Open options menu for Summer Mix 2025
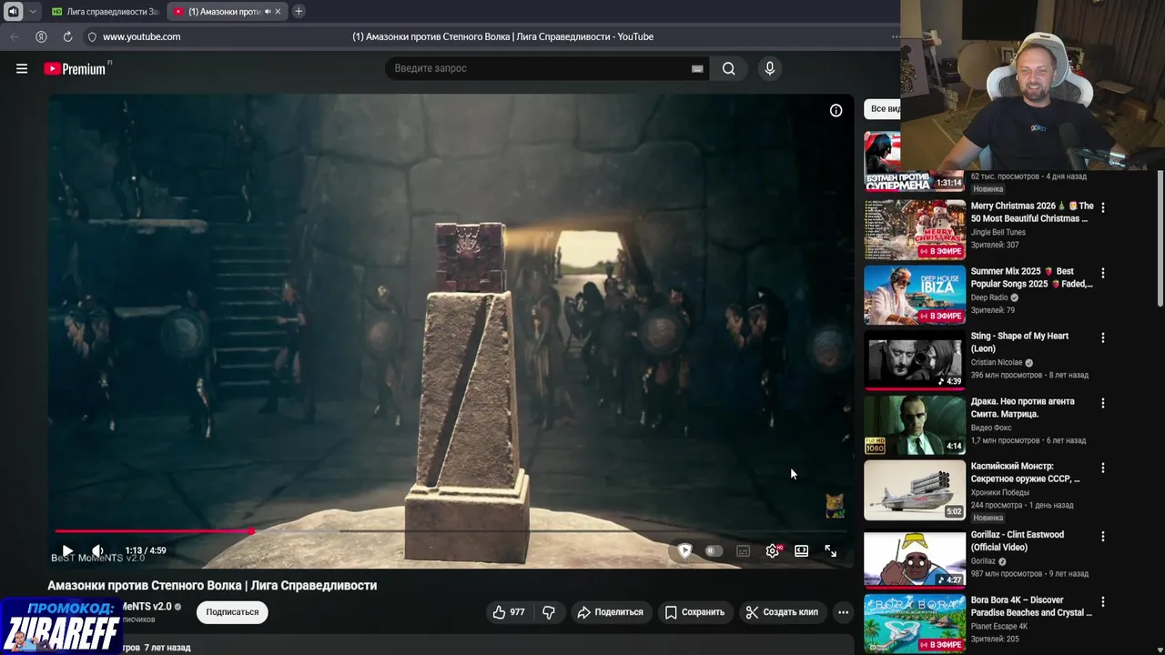This screenshot has height=655, width=1165. click(x=1102, y=273)
